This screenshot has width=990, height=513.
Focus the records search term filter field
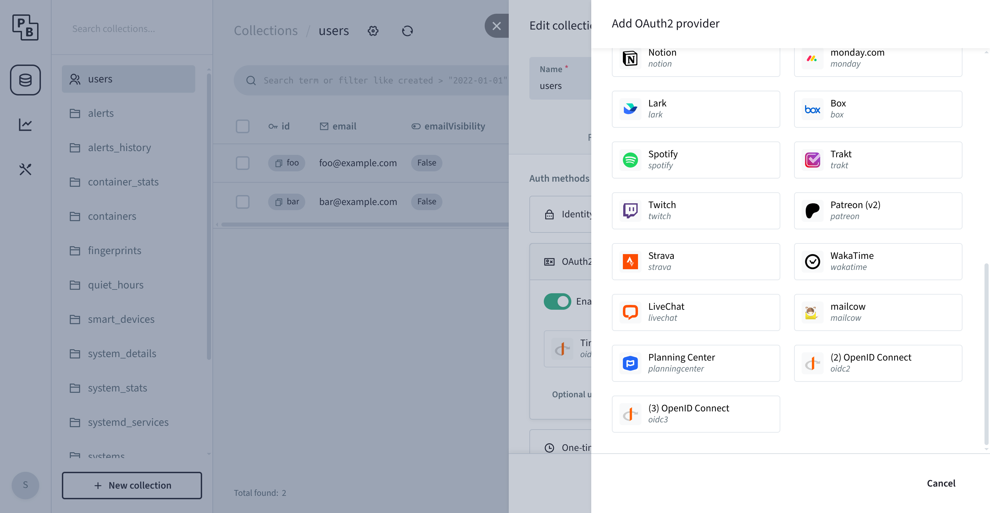click(x=385, y=80)
